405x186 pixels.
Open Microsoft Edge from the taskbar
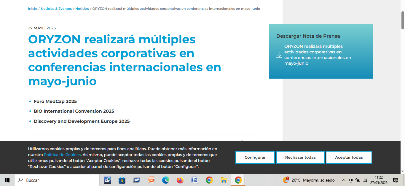coord(166,180)
